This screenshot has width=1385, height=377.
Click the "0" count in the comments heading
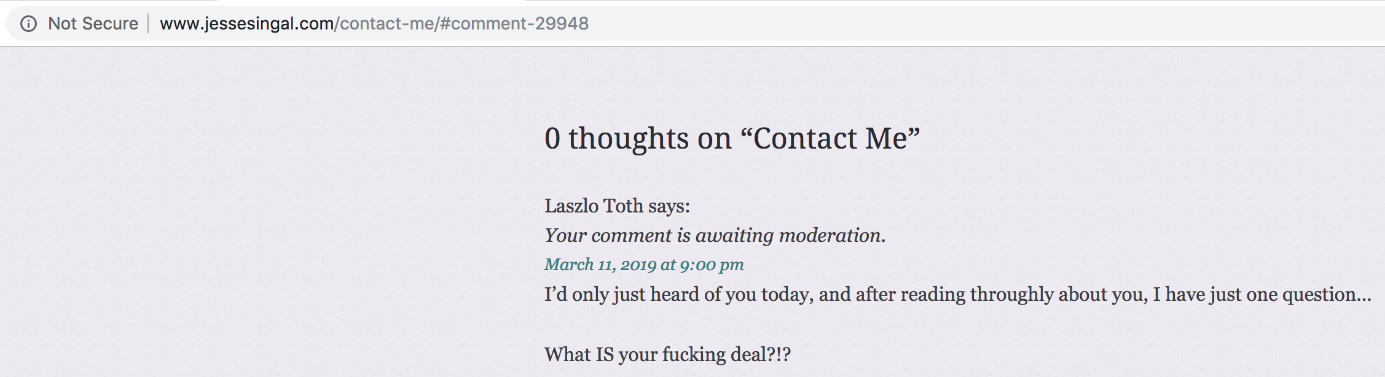pyautogui.click(x=552, y=138)
